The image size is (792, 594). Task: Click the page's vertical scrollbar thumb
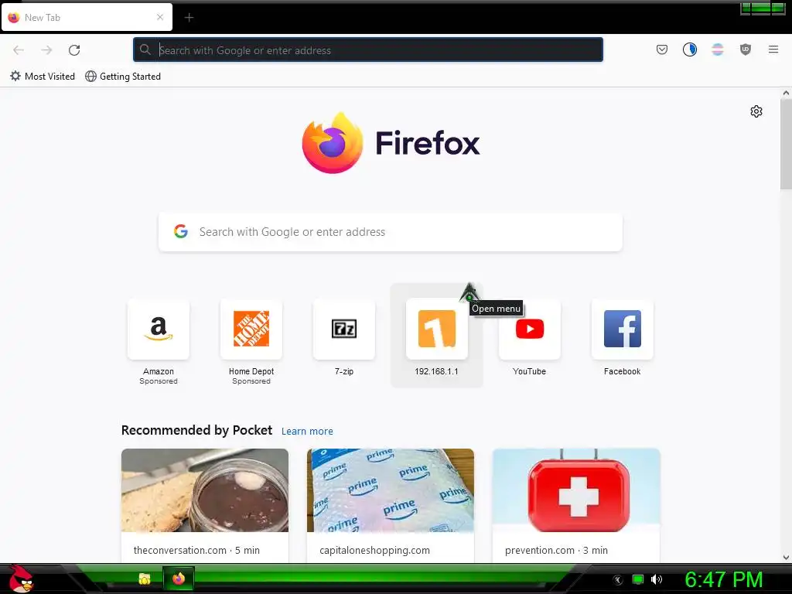786,143
